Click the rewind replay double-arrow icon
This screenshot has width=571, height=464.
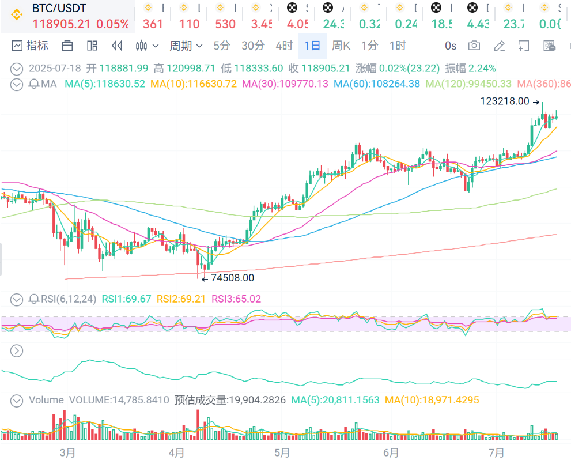click(x=117, y=46)
